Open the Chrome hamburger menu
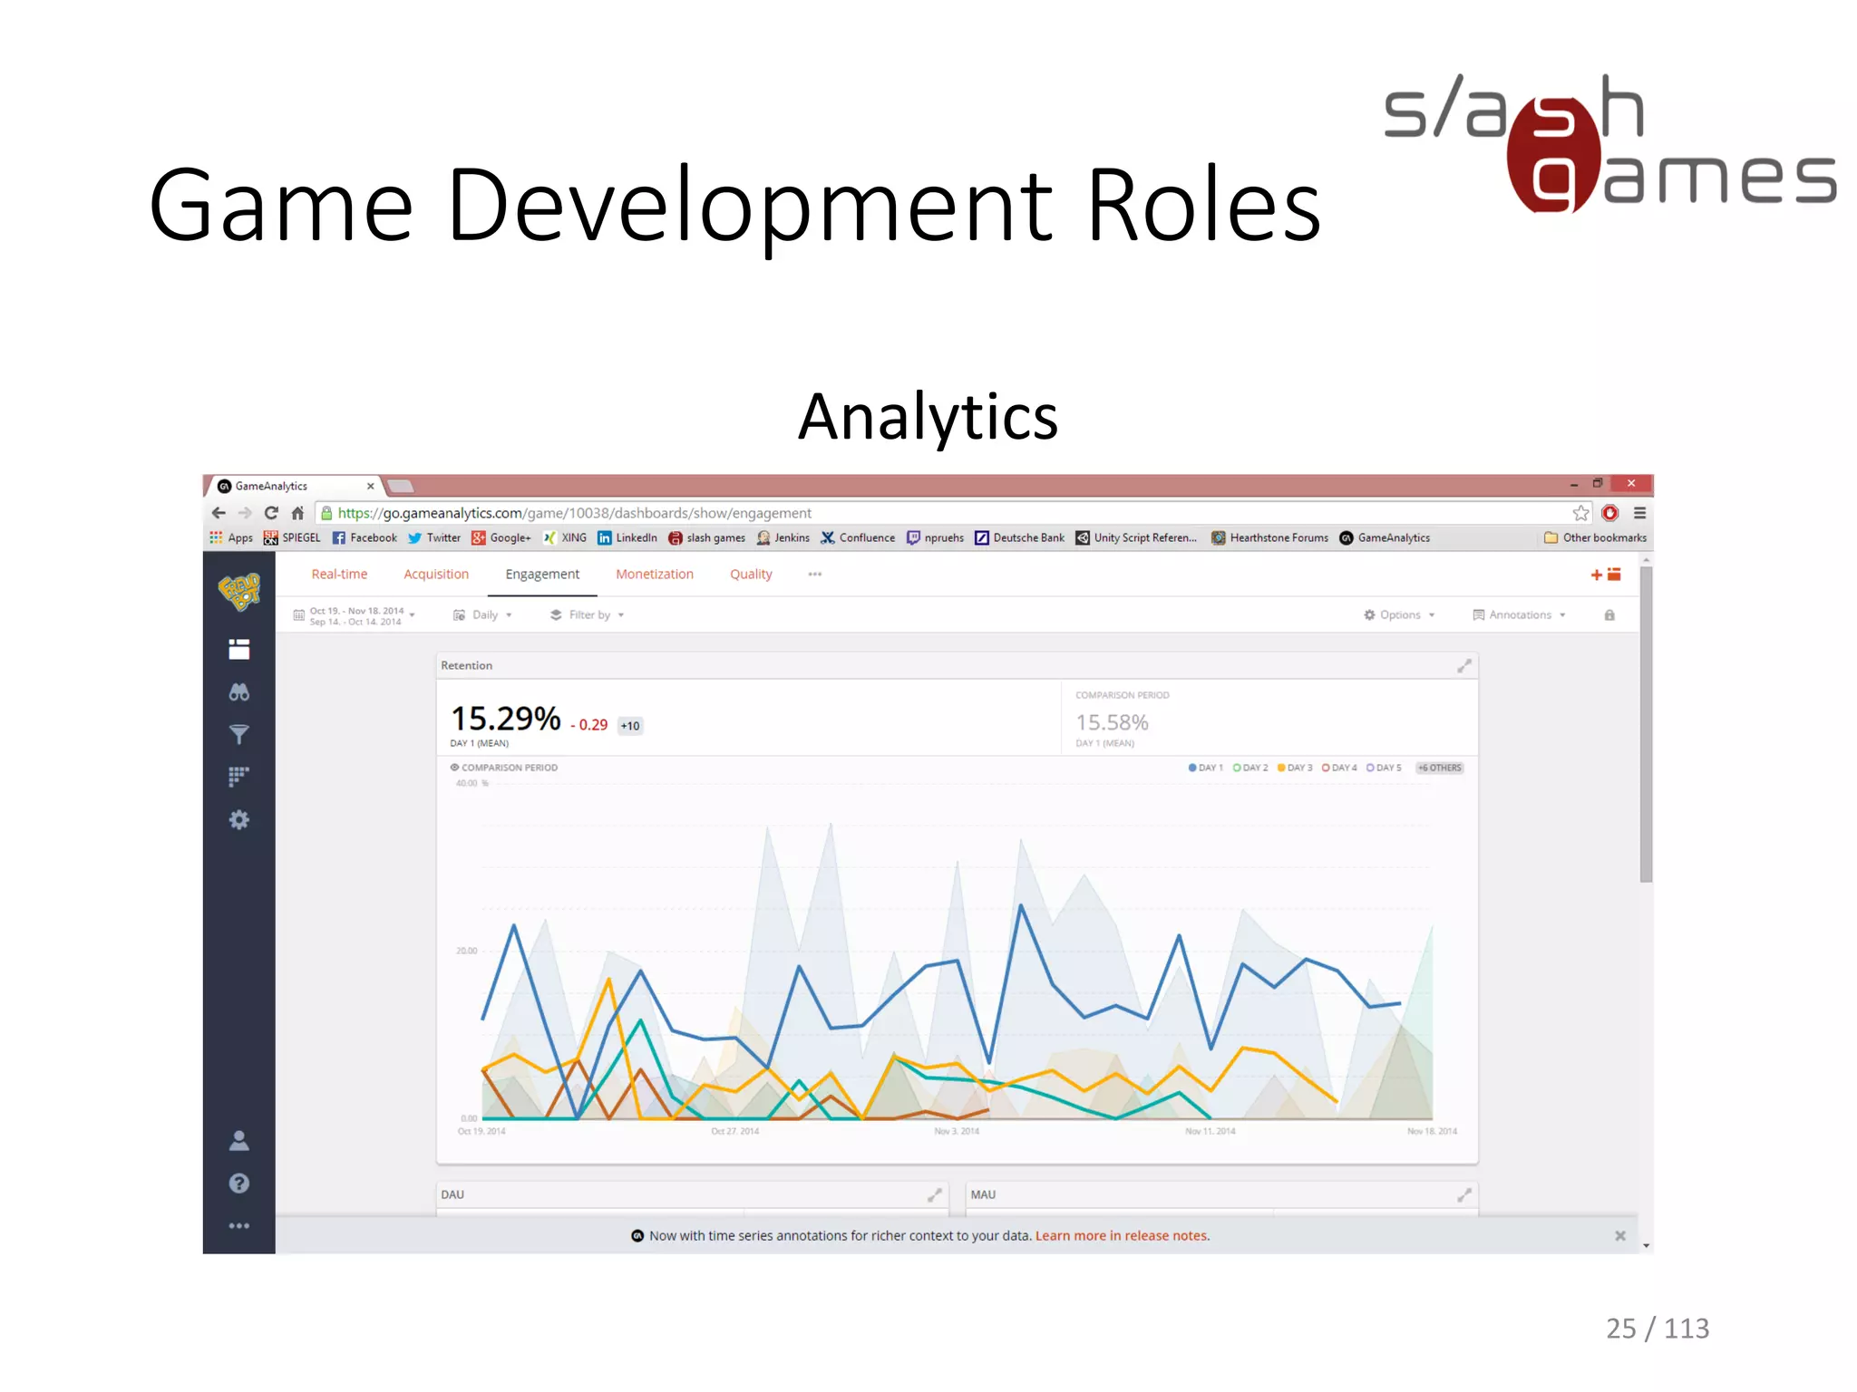Image resolution: width=1857 pixels, height=1392 pixels. pos(1639,513)
